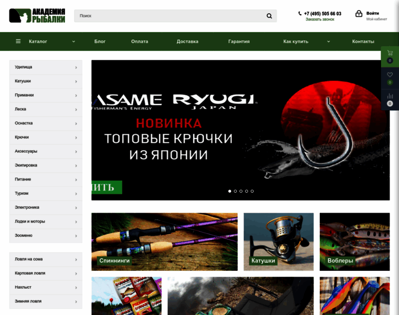The width and height of the screenshot is (399, 315).
Task: Expand the Приманки category arrow
Action: (76, 96)
